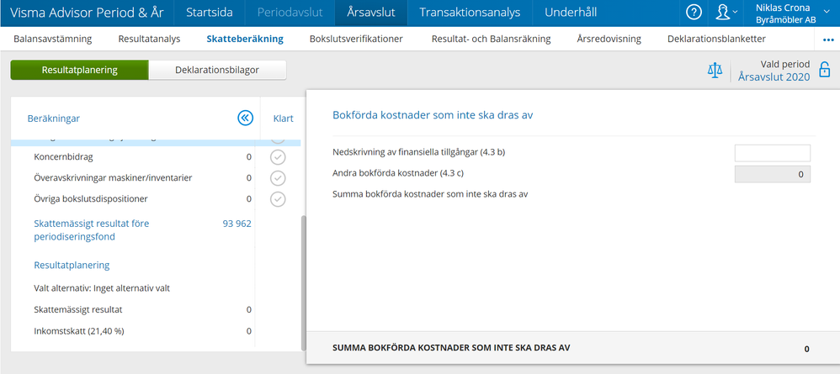Click the Nedskrivning av finansiella tillgångar field

[772, 153]
